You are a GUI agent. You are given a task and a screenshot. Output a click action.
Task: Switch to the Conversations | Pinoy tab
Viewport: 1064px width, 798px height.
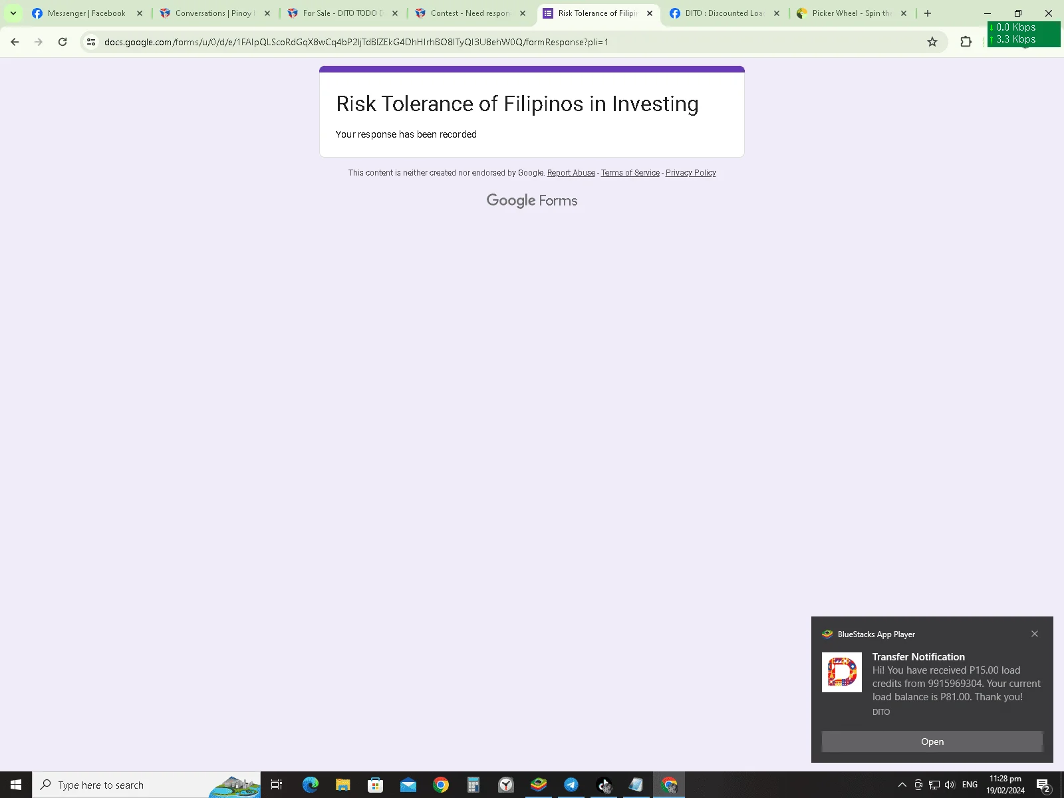[214, 13]
